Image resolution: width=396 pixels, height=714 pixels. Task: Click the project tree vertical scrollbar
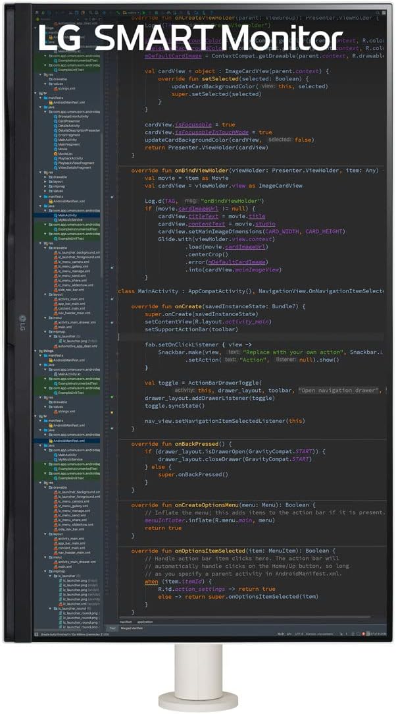pos(102,263)
